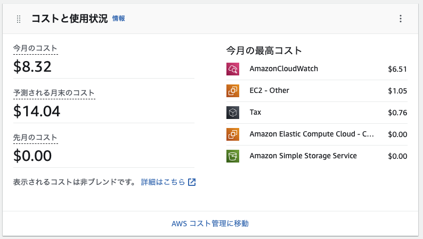Click the 予測される月末のコスト label
This screenshot has width=423, height=239.
[54, 93]
